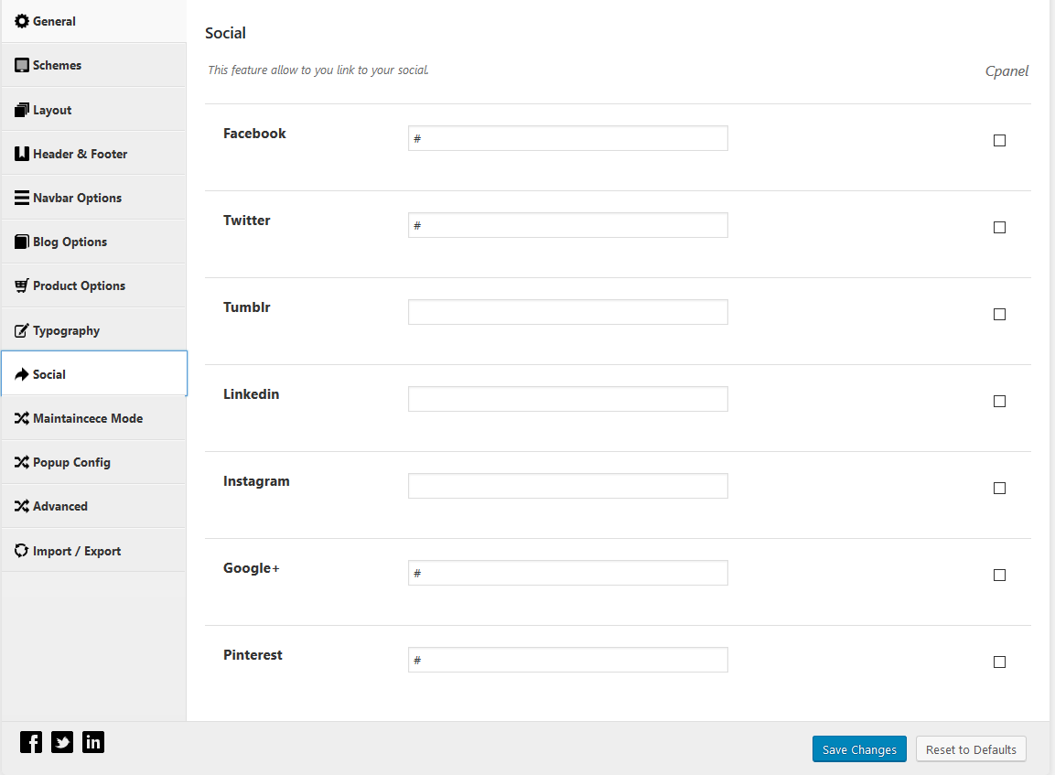Click the Blog Options book icon
The height and width of the screenshot is (775, 1055).
22,242
